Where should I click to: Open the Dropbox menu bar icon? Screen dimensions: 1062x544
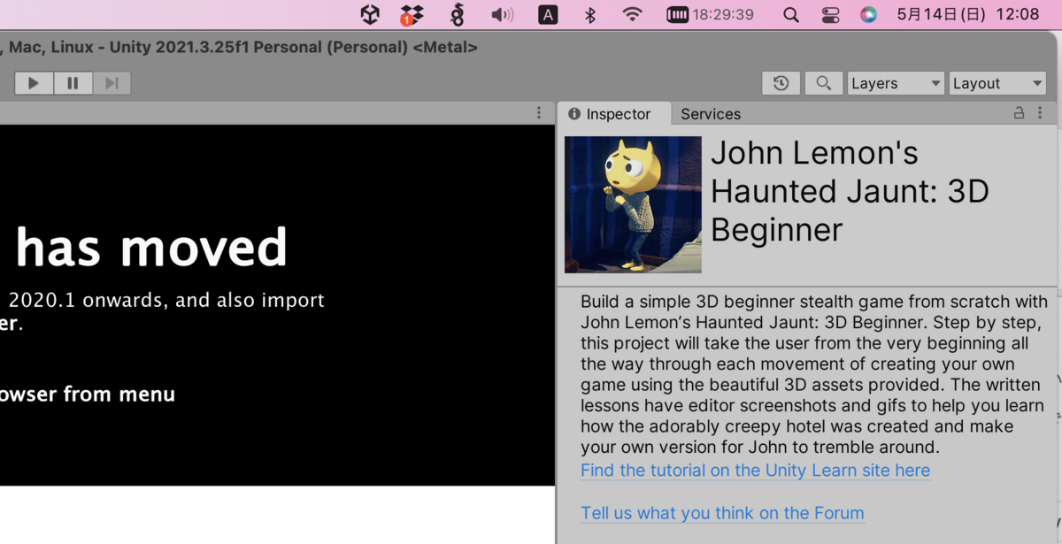coord(412,14)
